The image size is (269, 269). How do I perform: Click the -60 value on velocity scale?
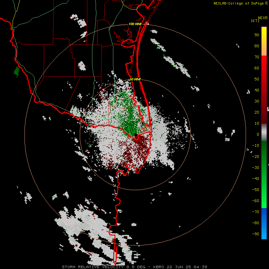(256, 201)
